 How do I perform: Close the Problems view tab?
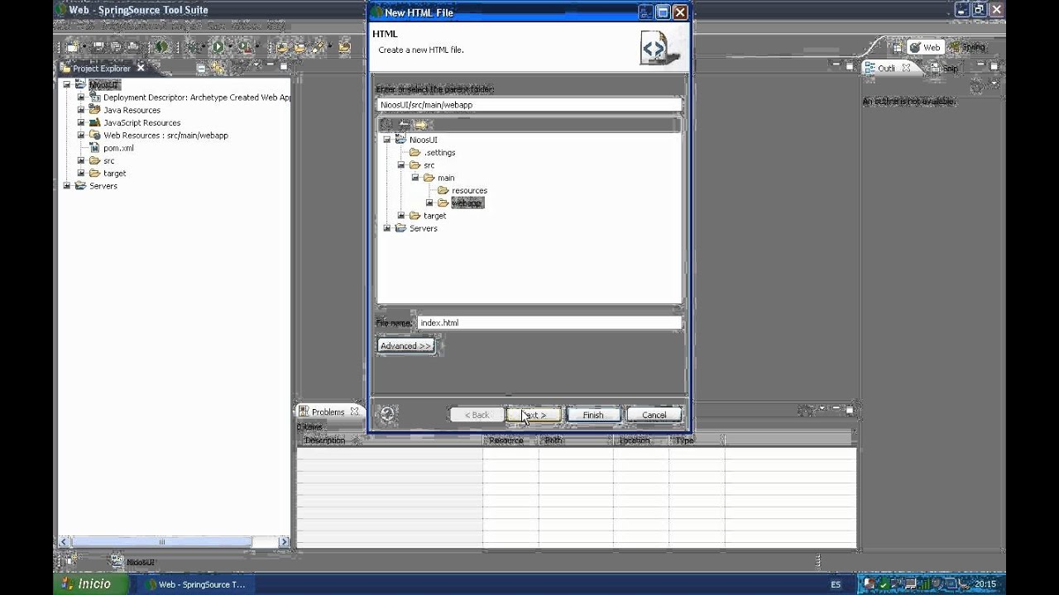pyautogui.click(x=354, y=412)
